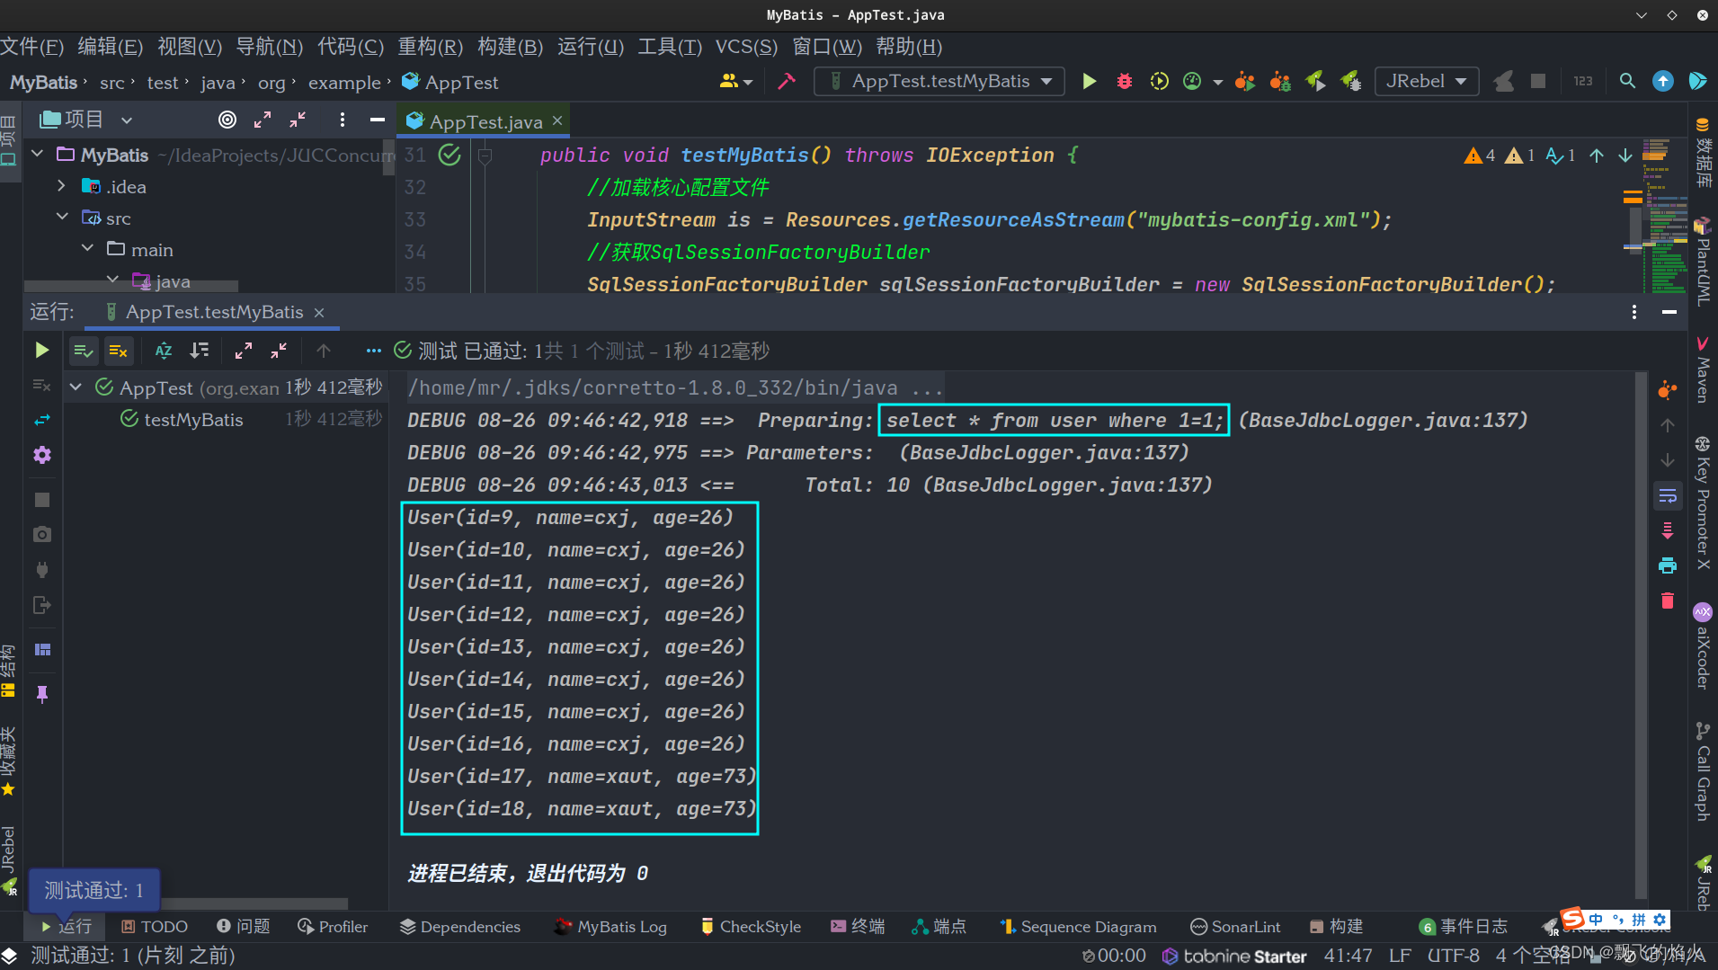Open the VCS(S) menu
1718x970 pixels.
pyautogui.click(x=746, y=47)
